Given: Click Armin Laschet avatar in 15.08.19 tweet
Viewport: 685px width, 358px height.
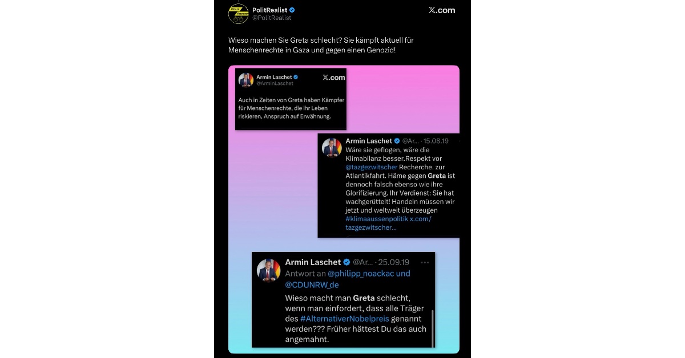Looking at the screenshot, I should pyautogui.click(x=332, y=147).
